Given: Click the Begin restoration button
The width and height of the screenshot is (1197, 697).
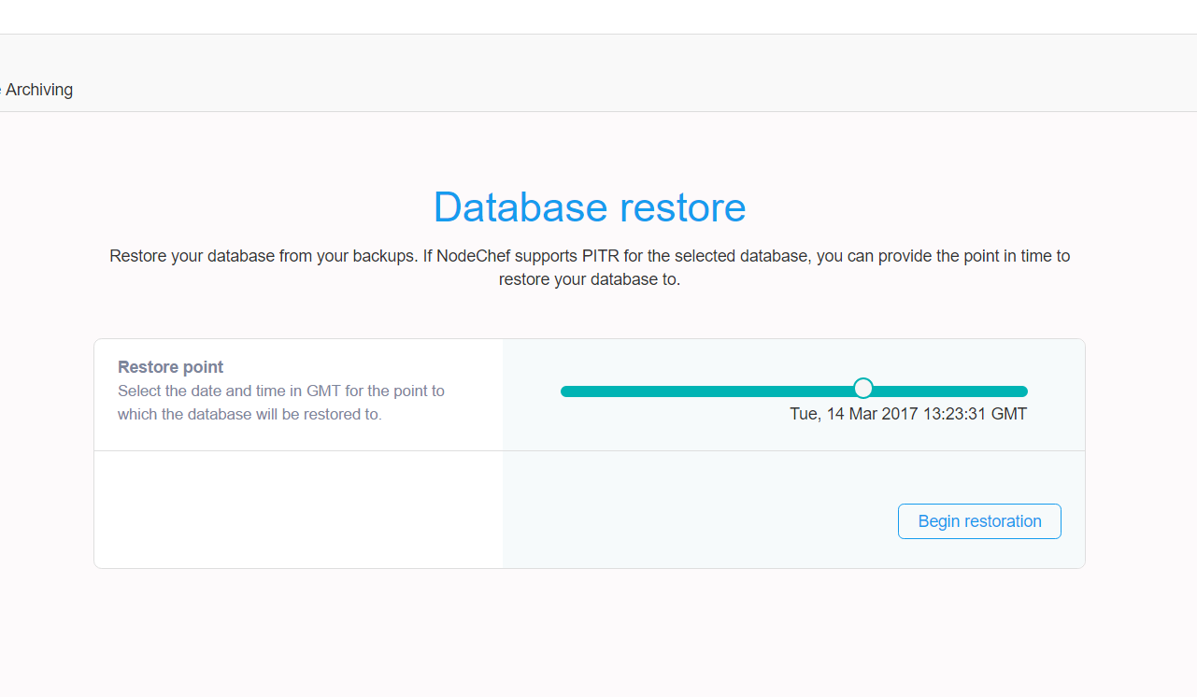Looking at the screenshot, I should (979, 521).
